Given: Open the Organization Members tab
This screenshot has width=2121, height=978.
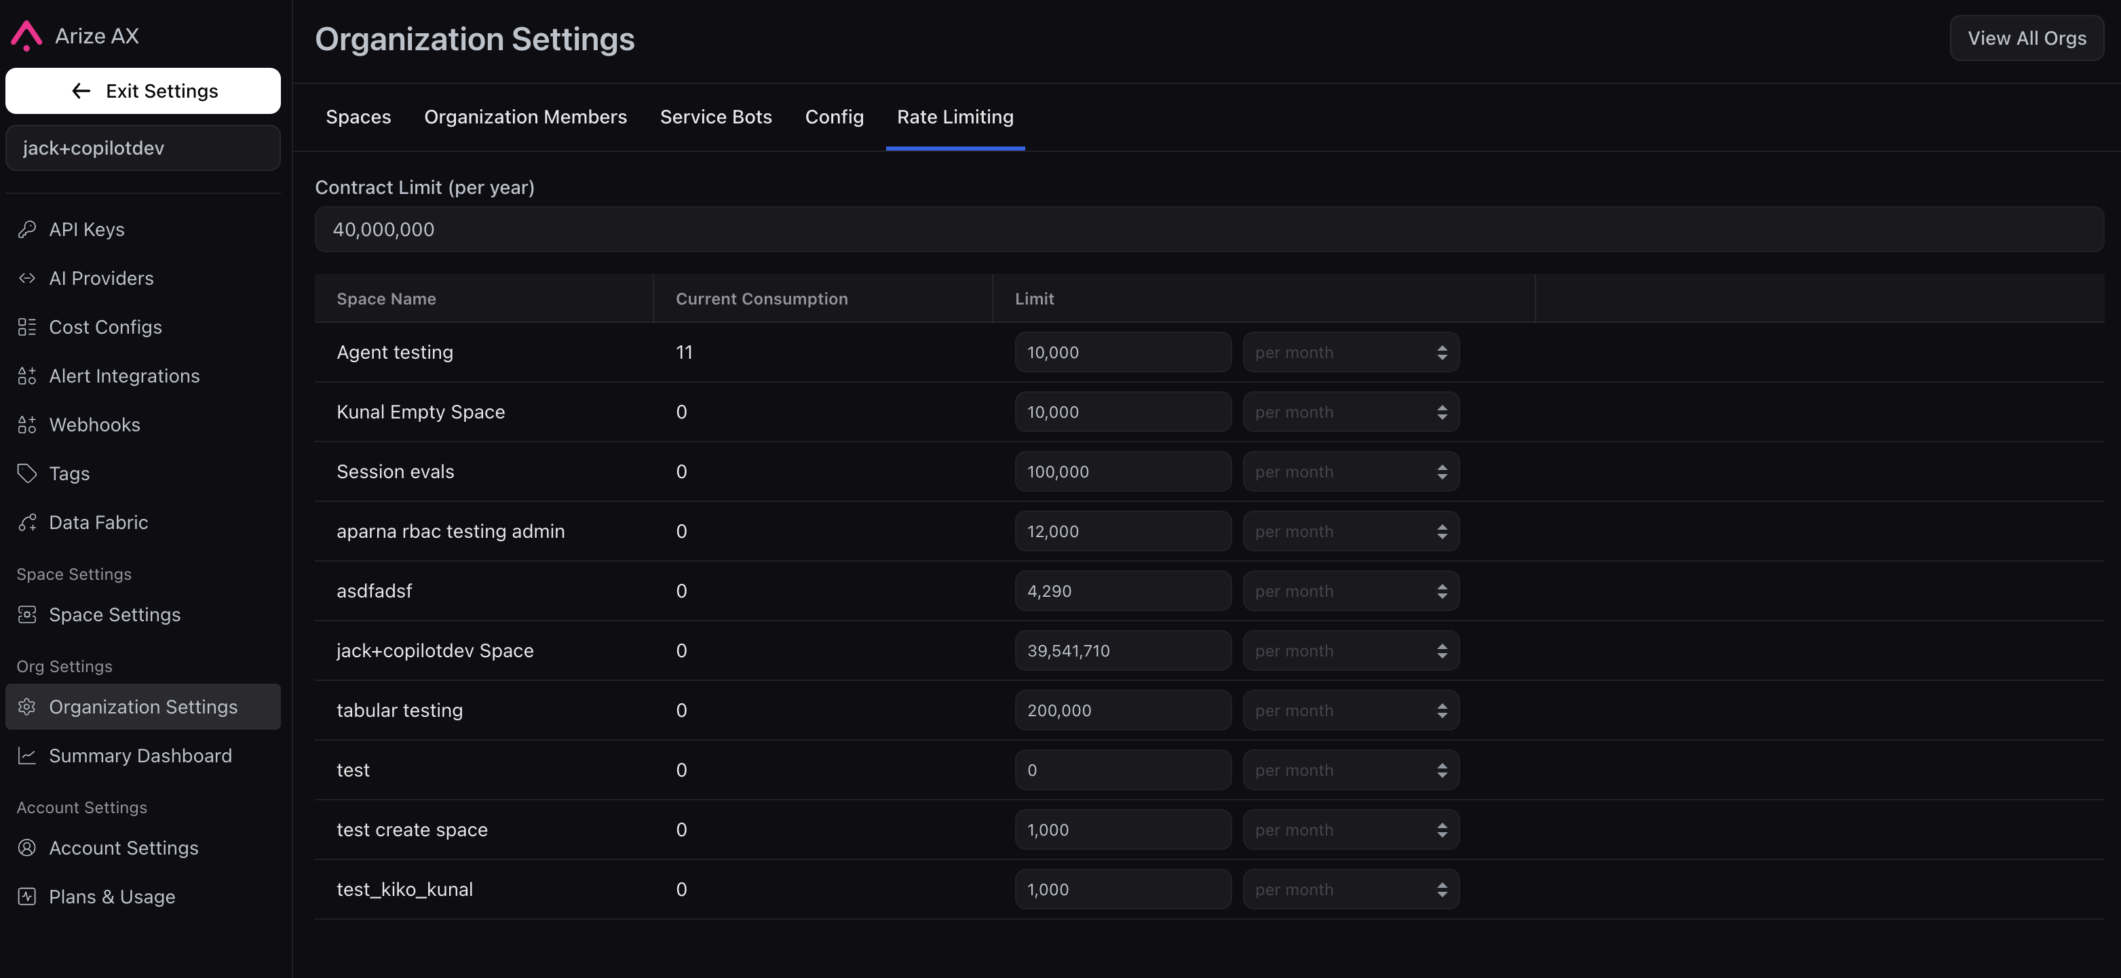Looking at the screenshot, I should 525,117.
